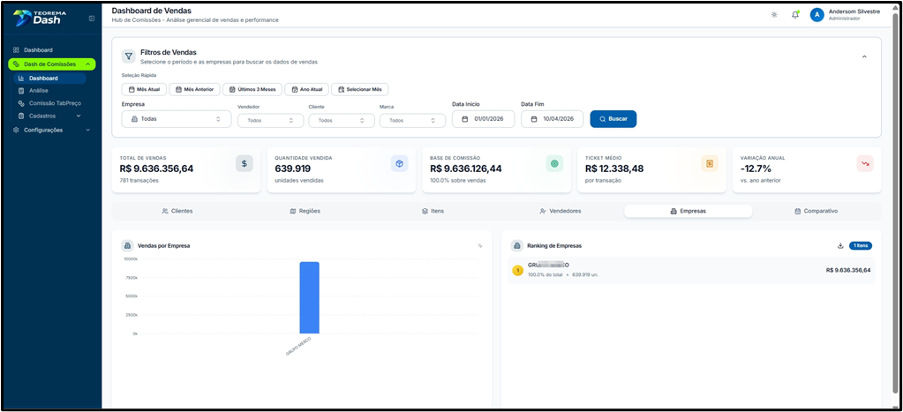Click the Vendas por Empresa chart header icon

[127, 246]
